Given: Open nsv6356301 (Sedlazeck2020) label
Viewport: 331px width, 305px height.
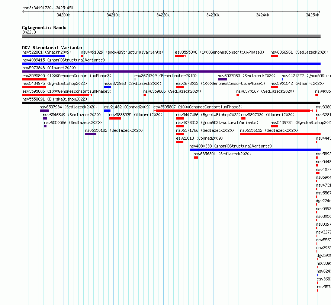Looking at the screenshot, I should point(222,154).
